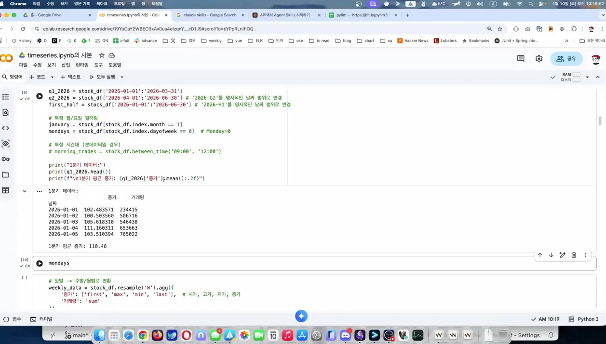
Task: Delete the mondays cell
Action: pos(574,255)
